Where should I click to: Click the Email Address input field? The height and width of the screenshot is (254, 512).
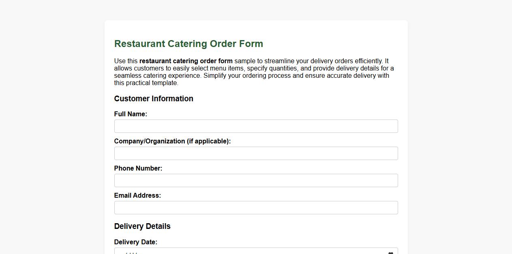(256, 207)
